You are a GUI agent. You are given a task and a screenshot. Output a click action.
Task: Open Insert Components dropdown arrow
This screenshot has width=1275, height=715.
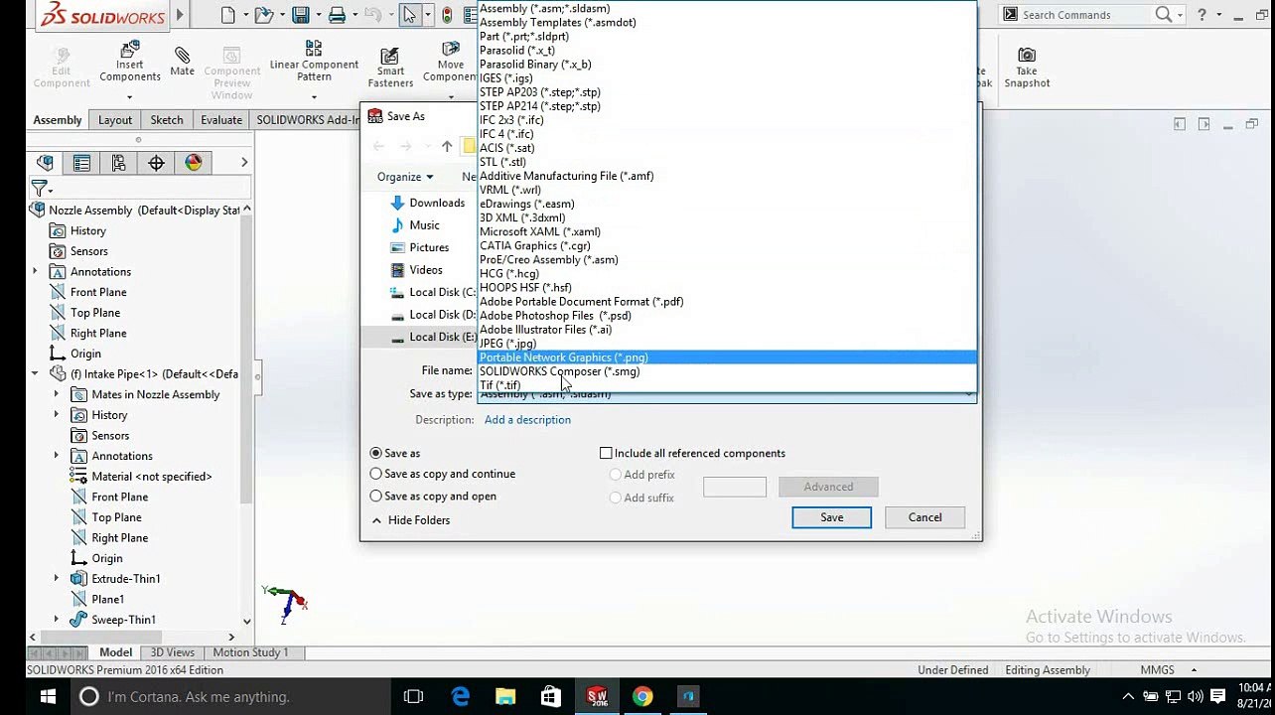(x=129, y=97)
